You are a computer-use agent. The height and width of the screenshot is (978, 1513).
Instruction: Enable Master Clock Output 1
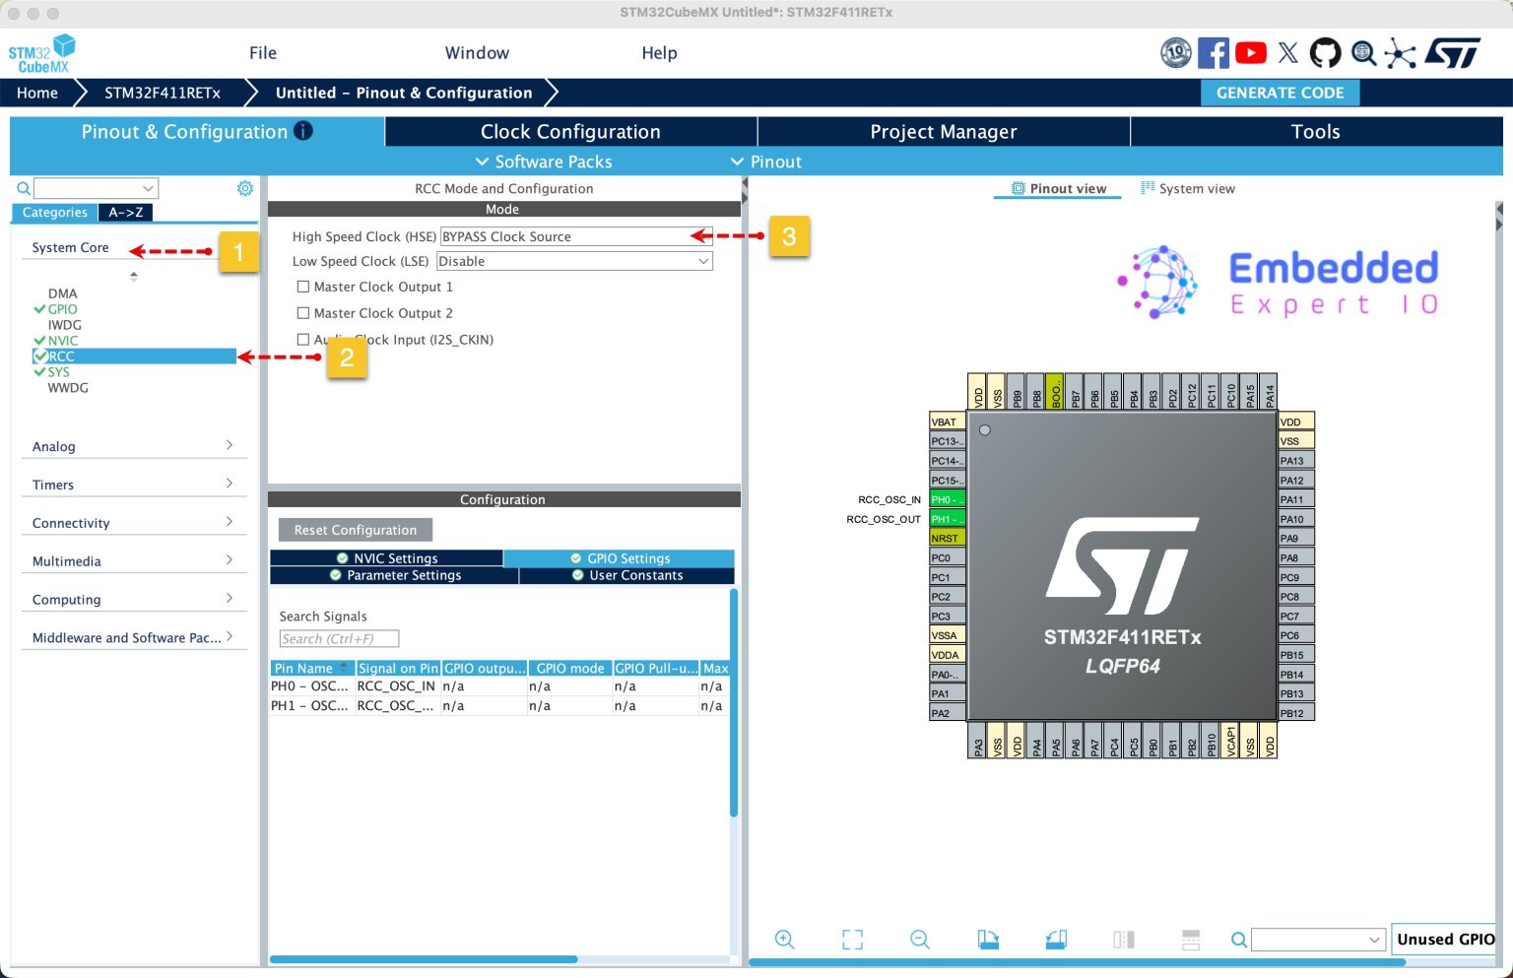(x=303, y=287)
